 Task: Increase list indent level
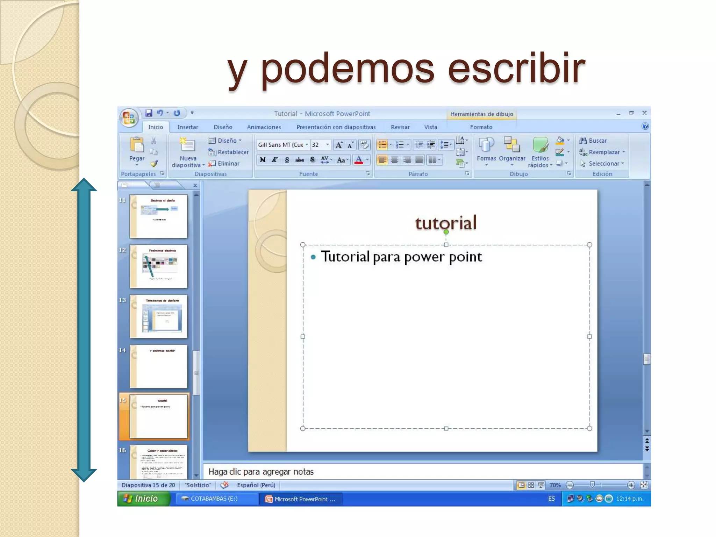pyautogui.click(x=431, y=145)
